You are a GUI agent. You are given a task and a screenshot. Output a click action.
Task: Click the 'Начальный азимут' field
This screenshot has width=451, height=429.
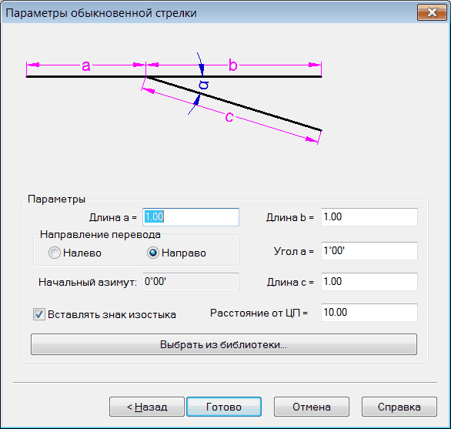191,282
